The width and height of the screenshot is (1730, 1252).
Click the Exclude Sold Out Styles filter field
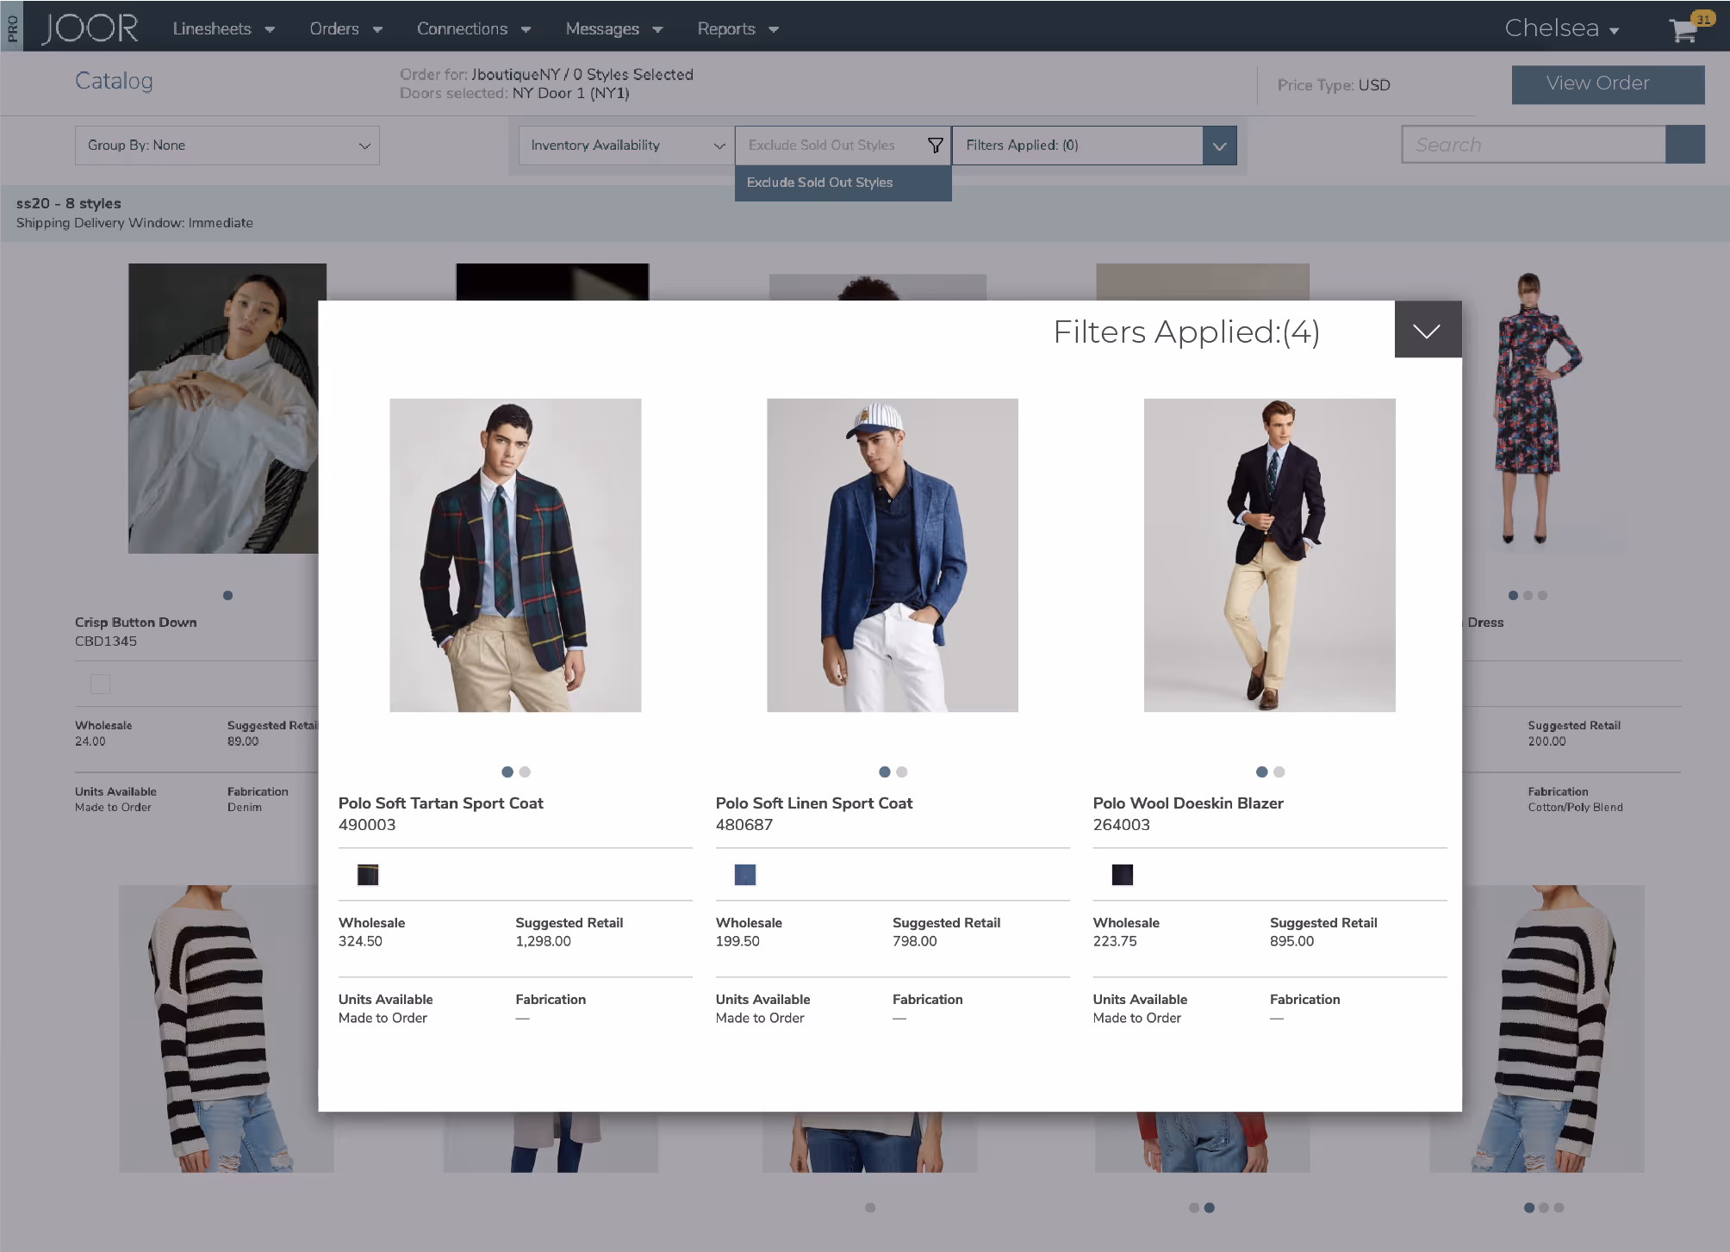coord(843,146)
